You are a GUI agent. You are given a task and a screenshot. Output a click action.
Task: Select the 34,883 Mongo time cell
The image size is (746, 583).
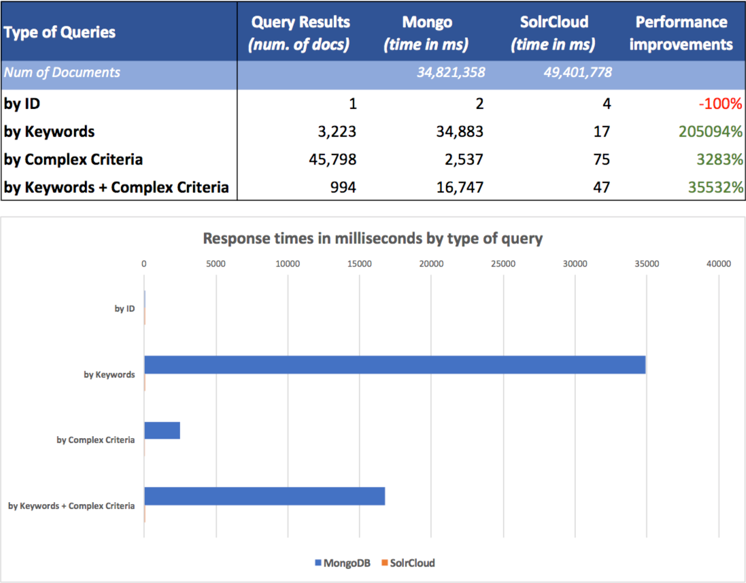point(460,132)
